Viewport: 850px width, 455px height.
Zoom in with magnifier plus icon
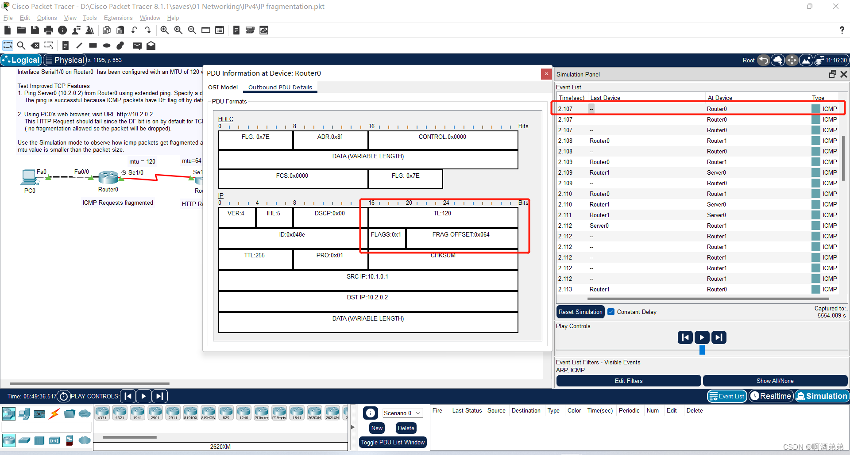pyautogui.click(x=164, y=30)
